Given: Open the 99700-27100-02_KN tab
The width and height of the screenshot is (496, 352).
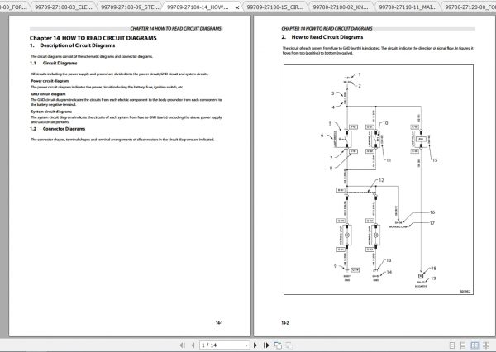Looking at the screenshot, I should click(x=341, y=7).
